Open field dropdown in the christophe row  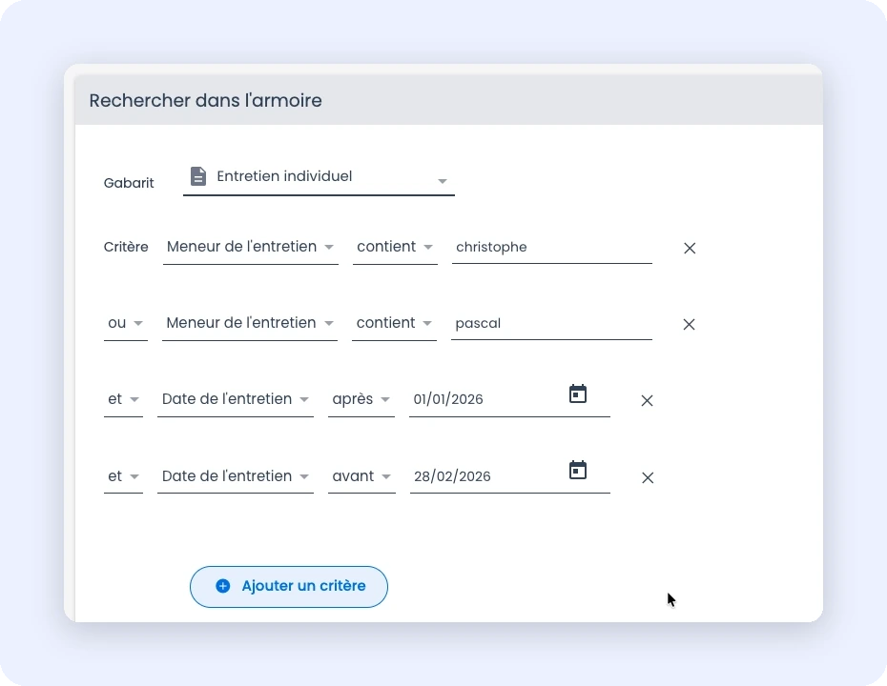pos(251,248)
